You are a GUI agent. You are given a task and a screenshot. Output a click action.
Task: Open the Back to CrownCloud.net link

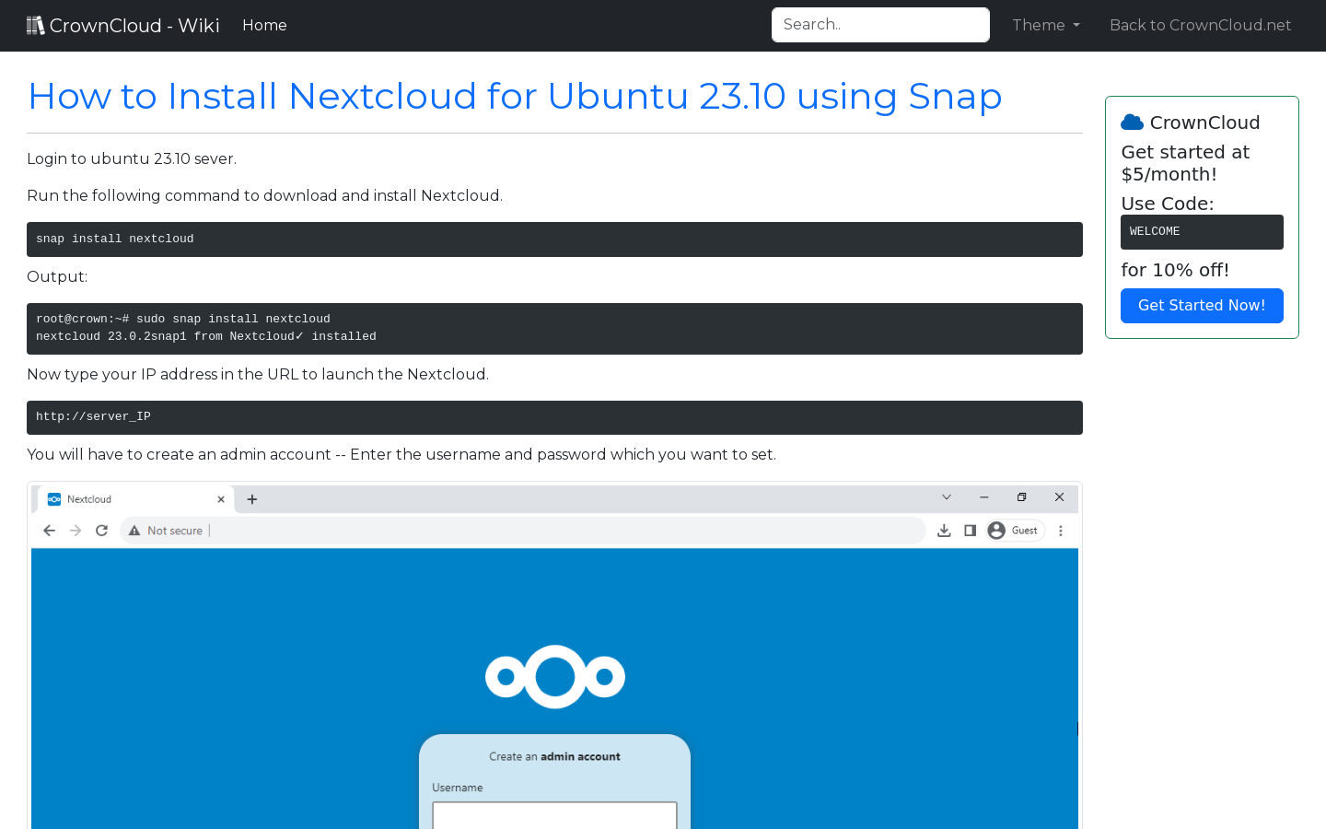click(x=1200, y=25)
